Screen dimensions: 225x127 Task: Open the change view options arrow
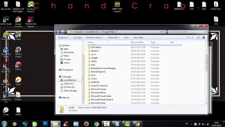(192, 37)
